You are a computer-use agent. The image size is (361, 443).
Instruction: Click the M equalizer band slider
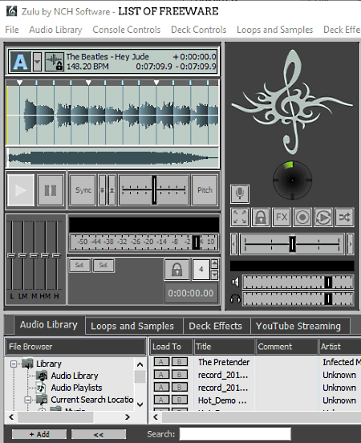tap(34, 255)
